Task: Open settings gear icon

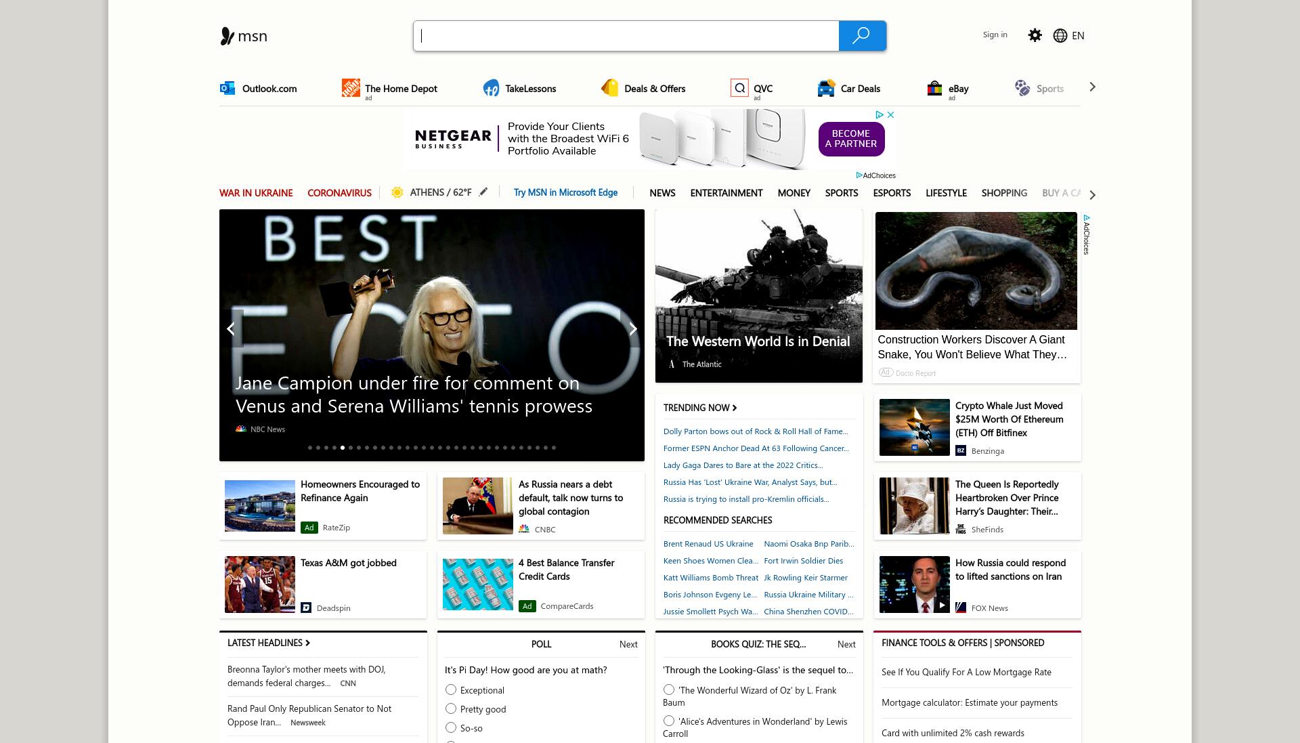Action: point(1035,35)
